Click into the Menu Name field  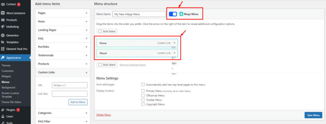click(x=139, y=14)
